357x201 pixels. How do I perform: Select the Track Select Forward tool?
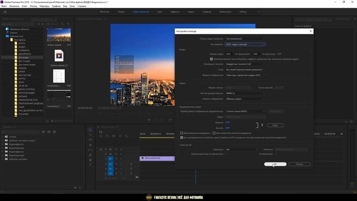click(x=90, y=135)
